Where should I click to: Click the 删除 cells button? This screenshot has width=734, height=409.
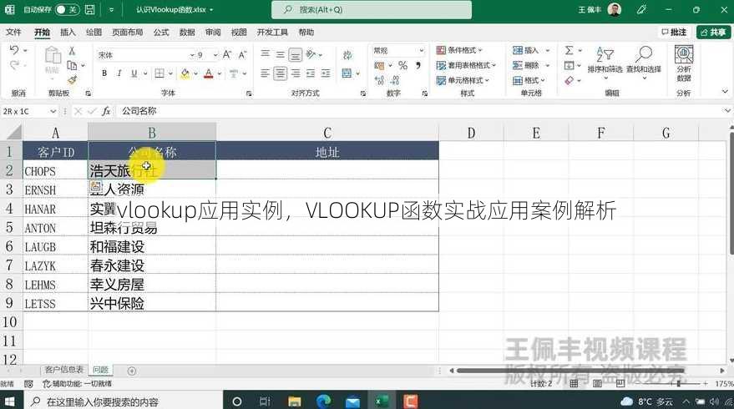[x=526, y=65]
